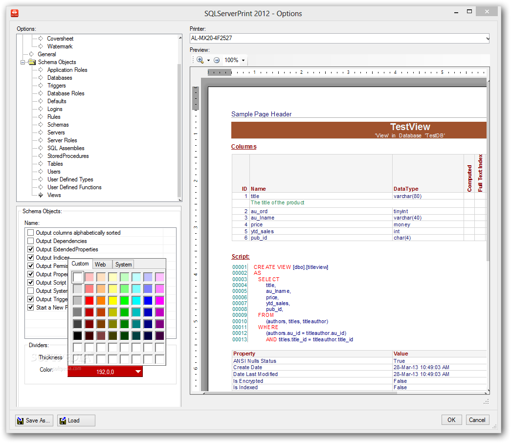
Task: Click the diamond icon beside Logins
Action: click(41, 109)
